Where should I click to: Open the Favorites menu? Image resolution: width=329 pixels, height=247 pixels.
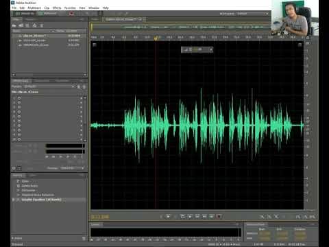point(70,8)
